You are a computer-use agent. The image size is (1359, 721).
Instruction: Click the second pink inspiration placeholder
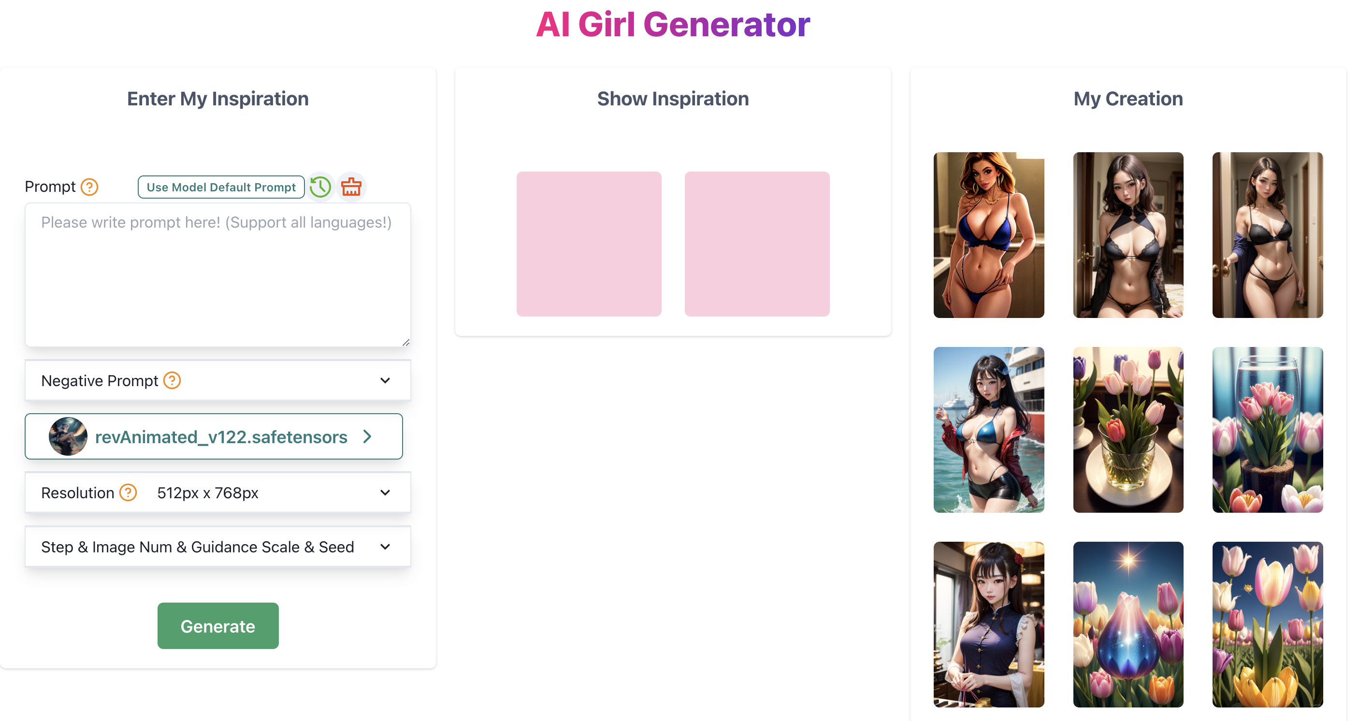(757, 244)
